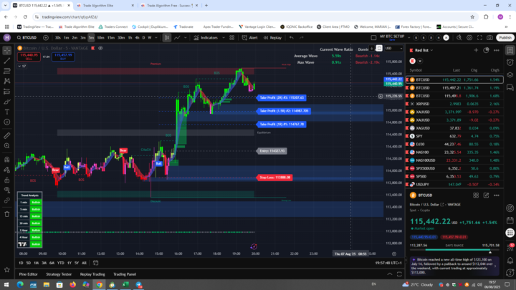The height and width of the screenshot is (290, 516).
Task: Open Indicators dialog
Action: 206,38
